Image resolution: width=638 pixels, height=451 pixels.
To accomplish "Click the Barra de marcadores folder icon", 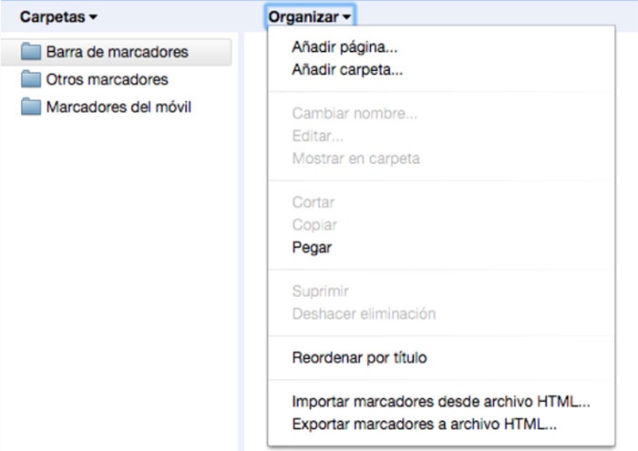I will coord(32,52).
